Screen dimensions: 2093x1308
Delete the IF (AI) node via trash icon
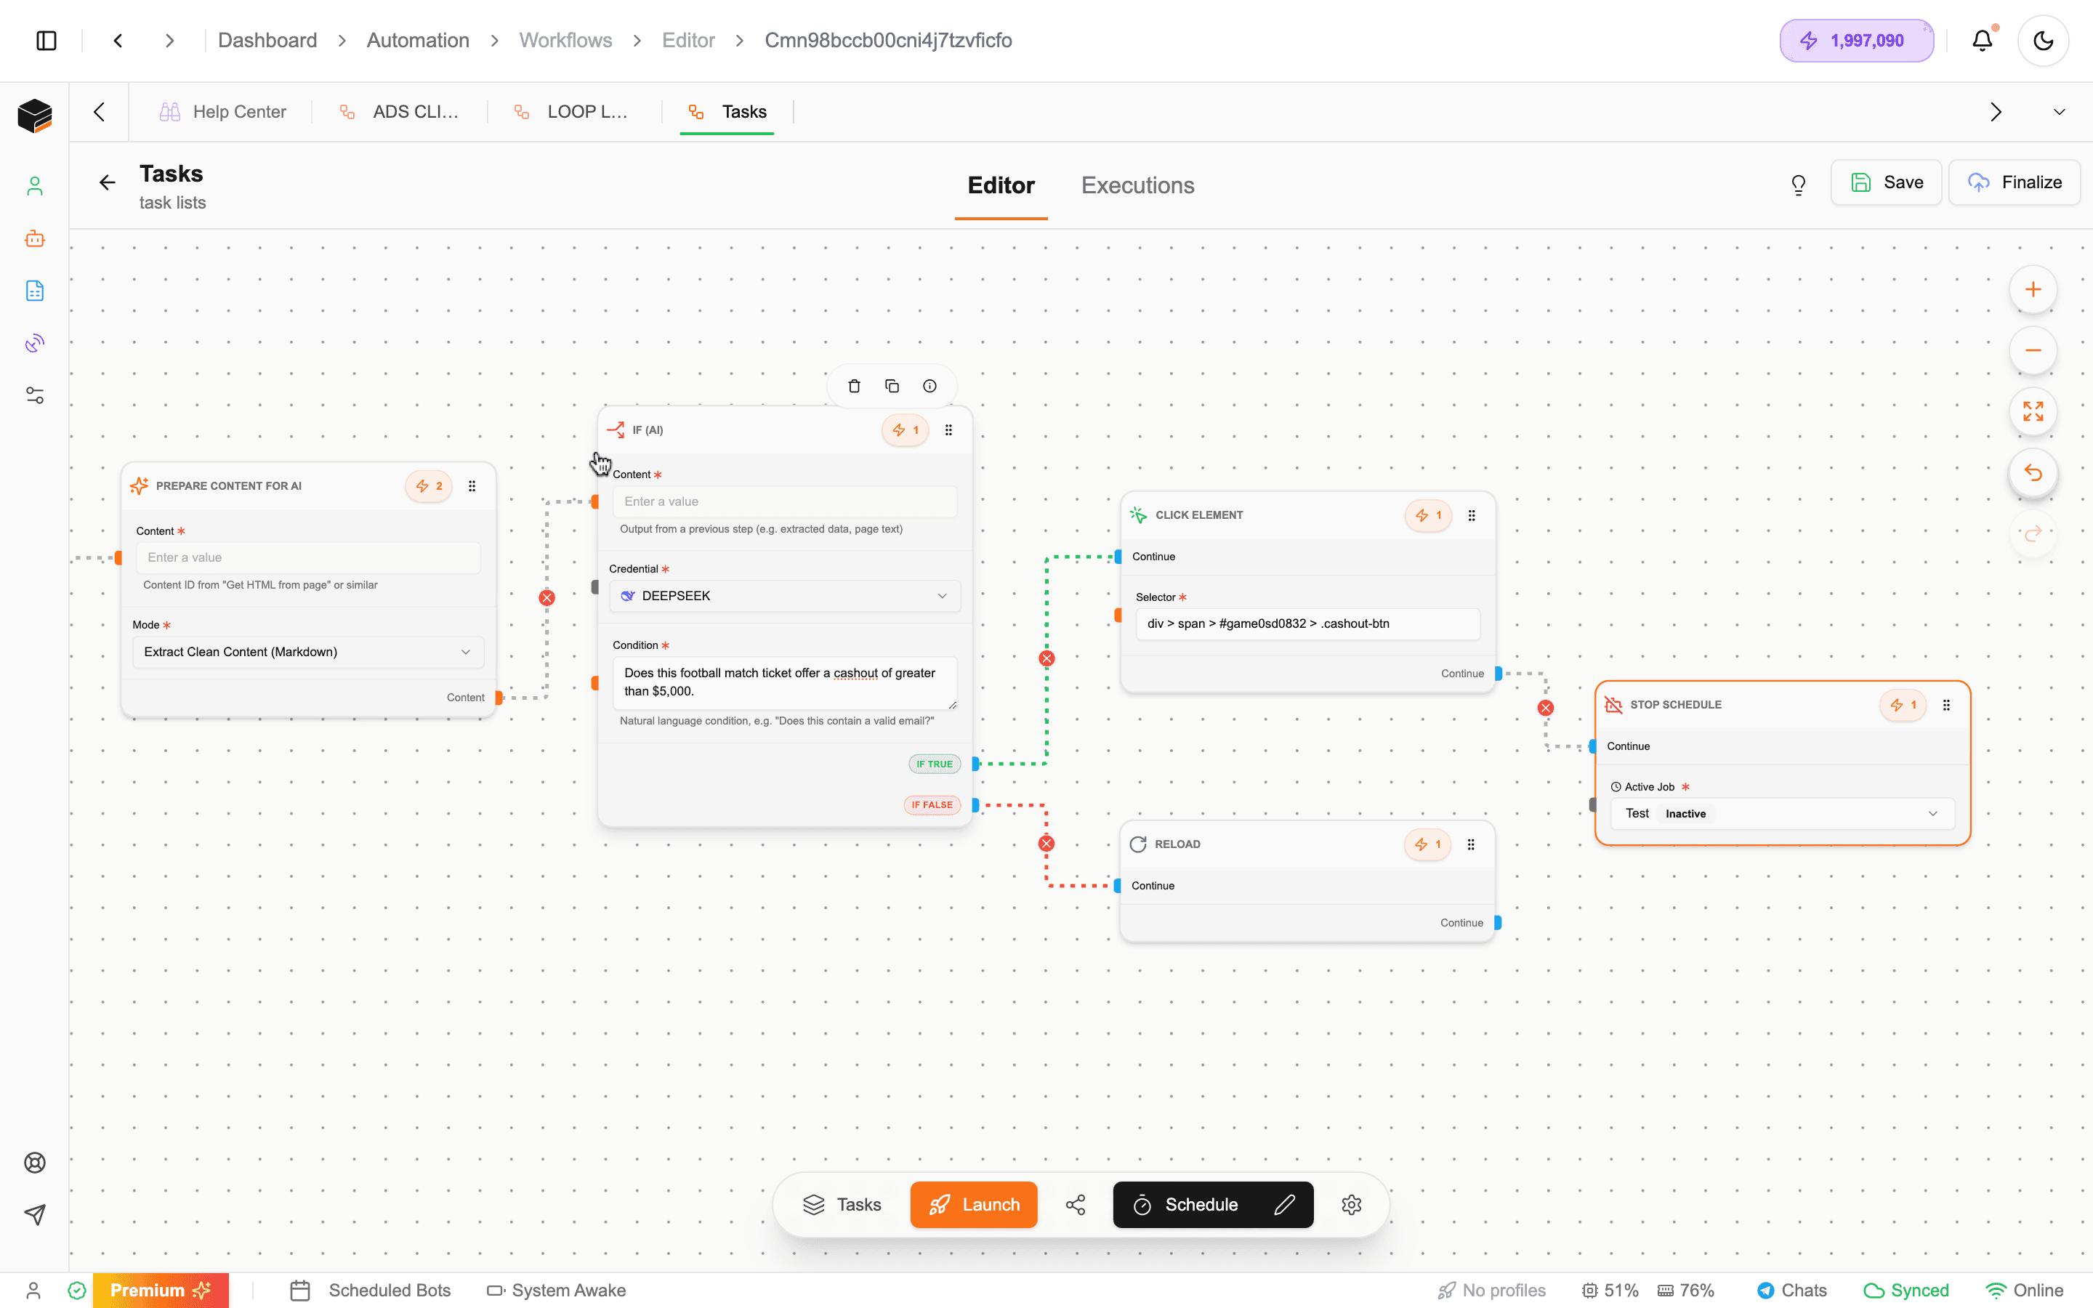854,386
